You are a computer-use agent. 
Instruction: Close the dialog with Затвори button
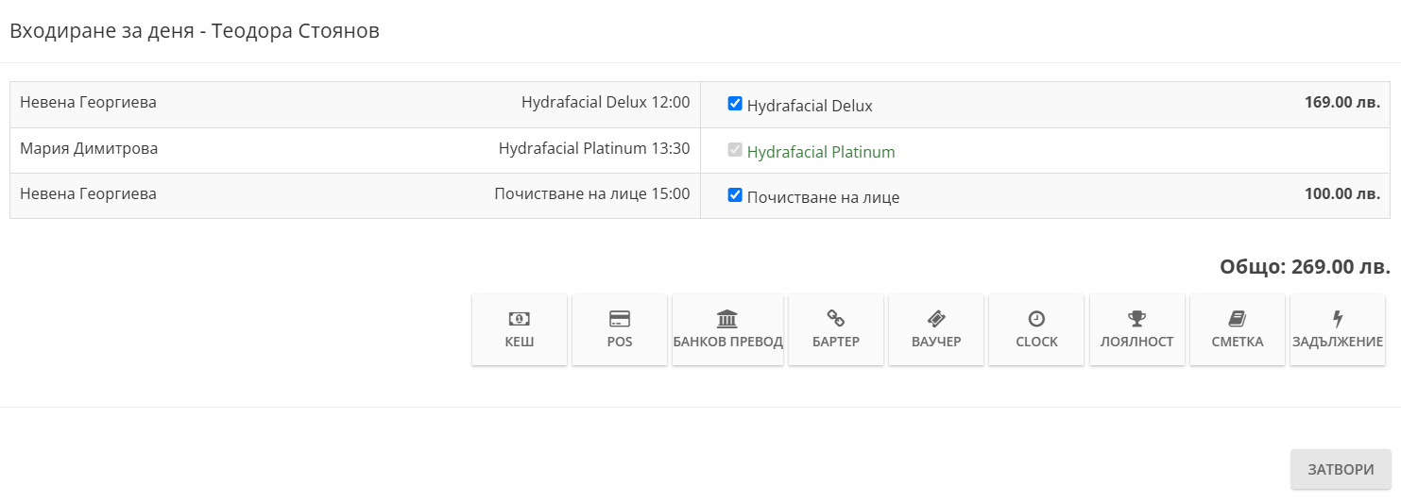1341,469
